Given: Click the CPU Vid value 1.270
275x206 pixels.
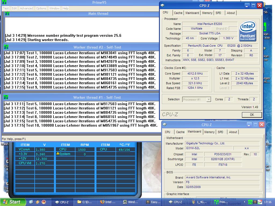Looking at the screenshot, I should click(41, 163).
